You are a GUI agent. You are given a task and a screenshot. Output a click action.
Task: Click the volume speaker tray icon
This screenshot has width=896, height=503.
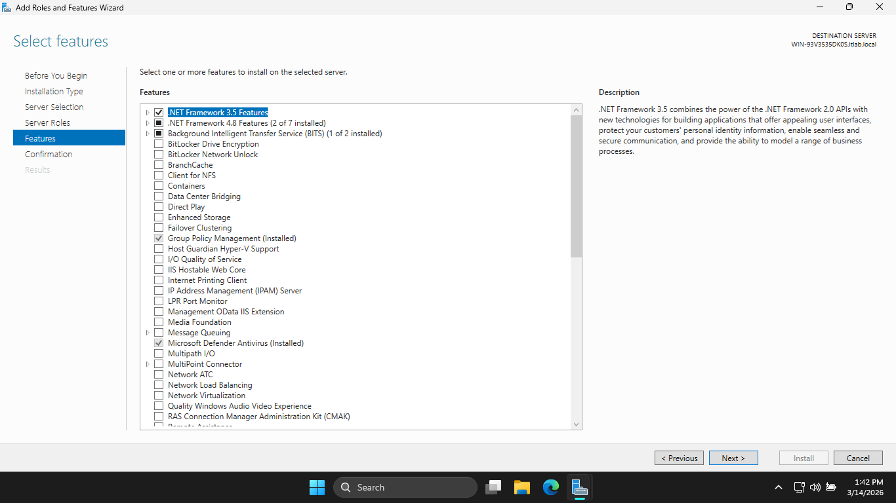815,487
